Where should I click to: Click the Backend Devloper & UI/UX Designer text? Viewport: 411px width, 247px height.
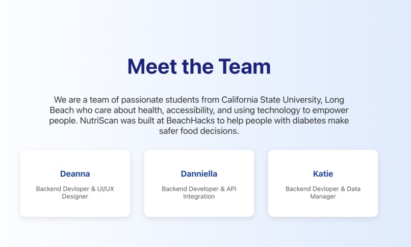(x=75, y=193)
